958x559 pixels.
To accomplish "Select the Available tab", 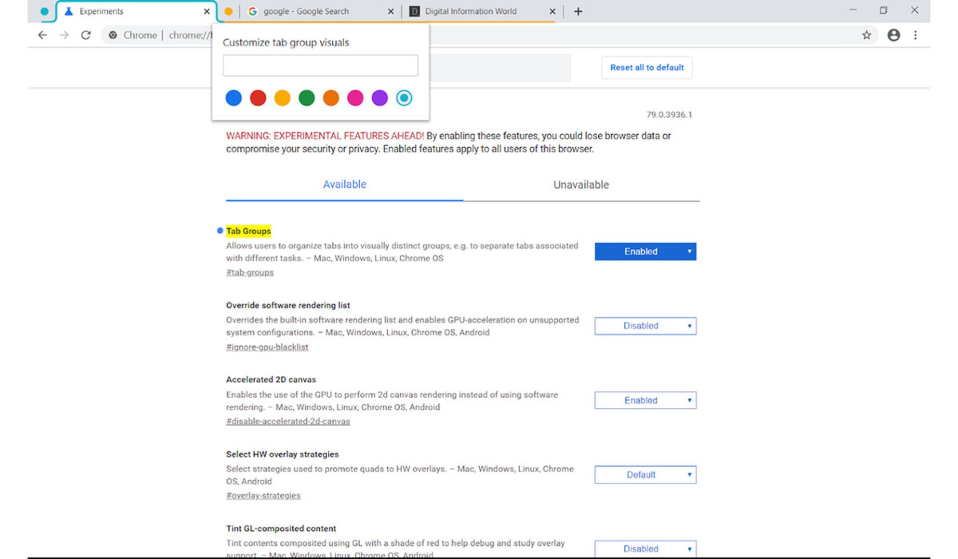I will pos(344,185).
